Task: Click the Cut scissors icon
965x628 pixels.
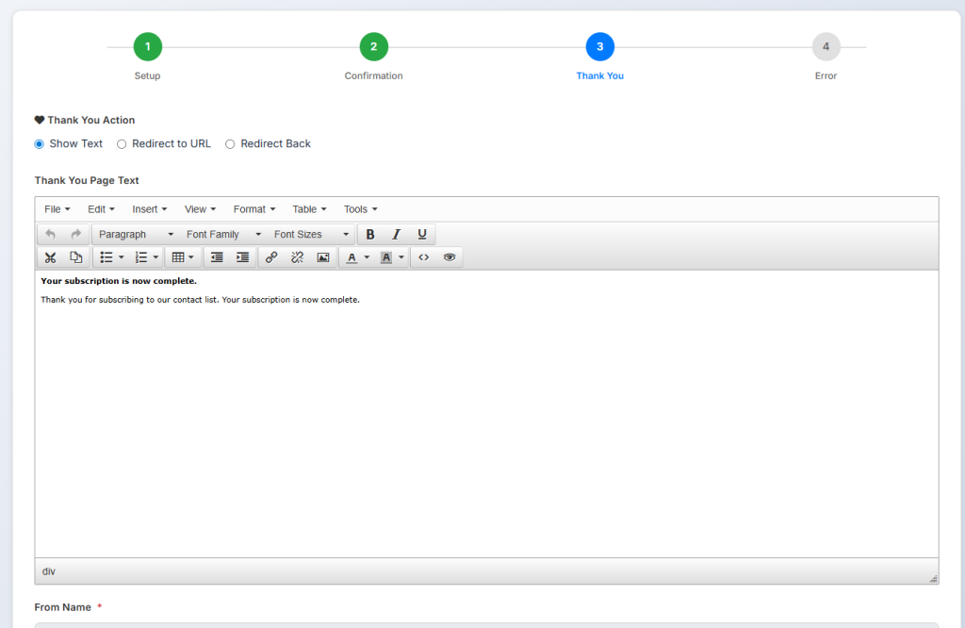Action: pos(51,257)
